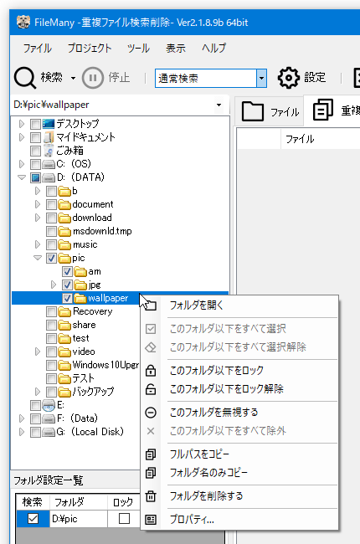Click the circle-minus ignore folder icon
Viewport: 360px width, 544px height.
point(151,413)
